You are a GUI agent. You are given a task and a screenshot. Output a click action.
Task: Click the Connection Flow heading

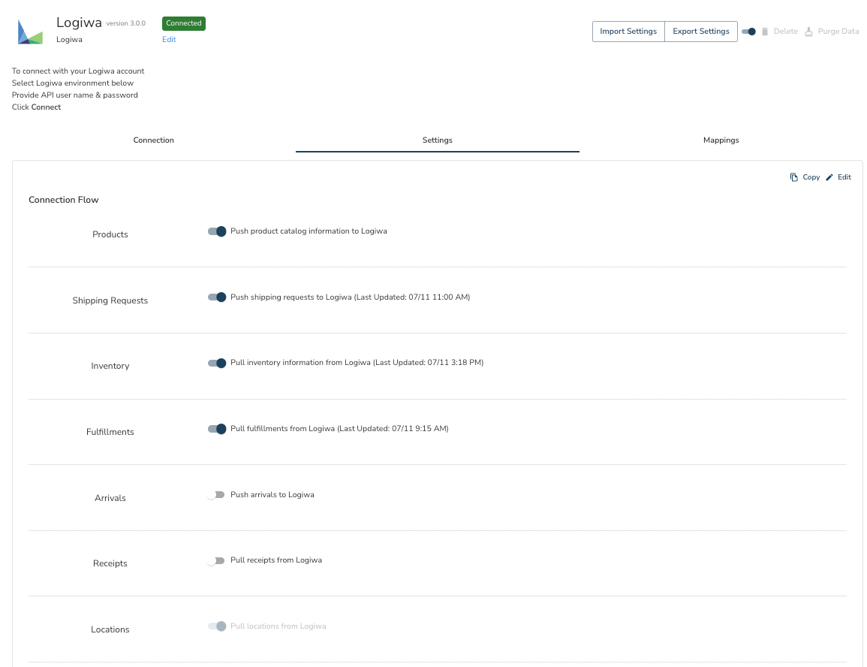(64, 200)
